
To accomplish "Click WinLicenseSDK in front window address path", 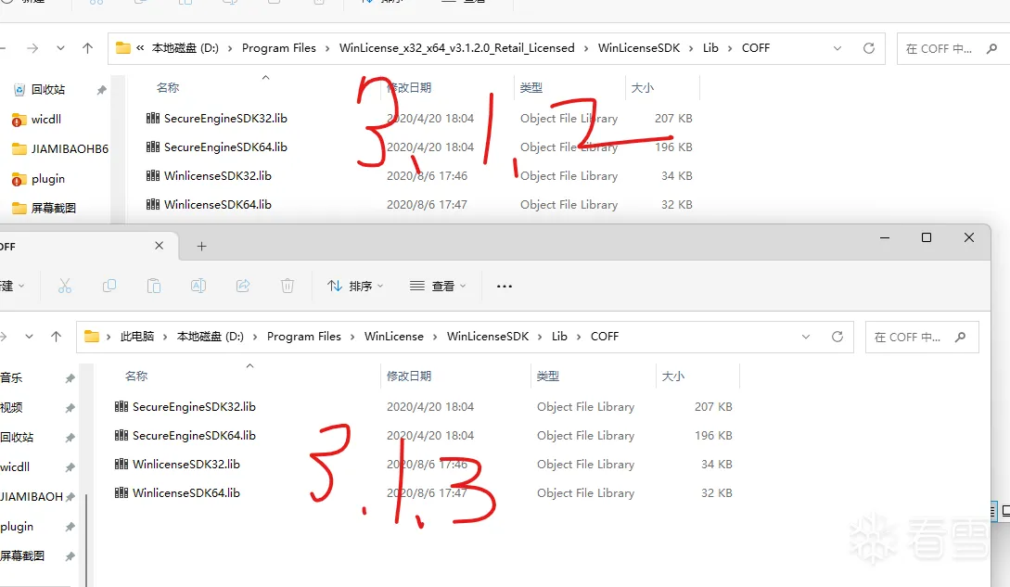I will click(488, 337).
